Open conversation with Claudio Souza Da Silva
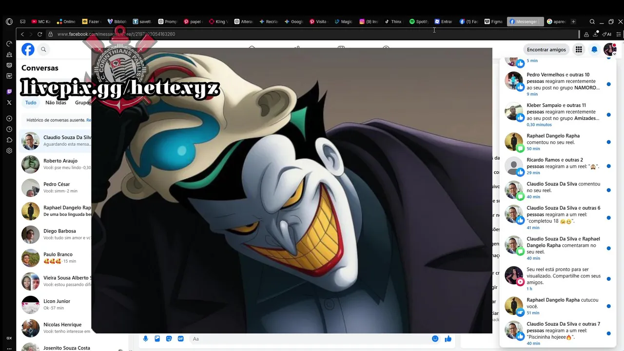 tap(56, 141)
